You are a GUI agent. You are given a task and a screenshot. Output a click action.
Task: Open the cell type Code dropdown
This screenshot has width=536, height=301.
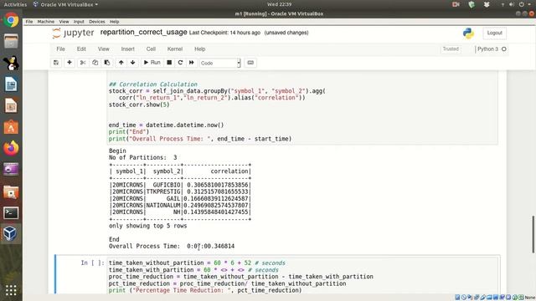point(220,64)
